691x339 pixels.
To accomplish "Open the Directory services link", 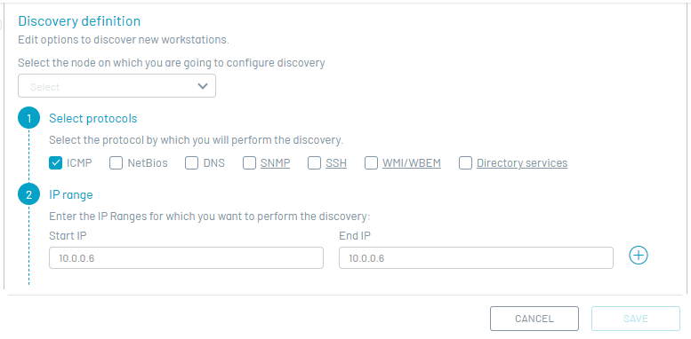I will tap(522, 163).
